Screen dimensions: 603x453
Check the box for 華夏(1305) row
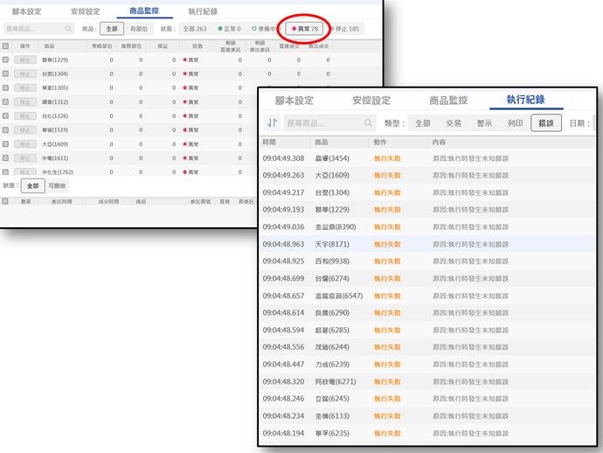pos(6,88)
